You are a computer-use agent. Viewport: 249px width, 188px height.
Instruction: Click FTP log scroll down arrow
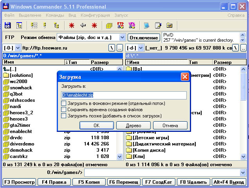coord(242,40)
